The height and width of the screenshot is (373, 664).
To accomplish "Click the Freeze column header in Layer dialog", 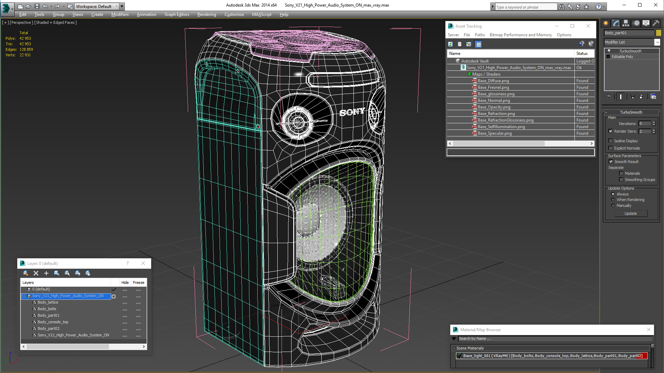I will pyautogui.click(x=138, y=283).
